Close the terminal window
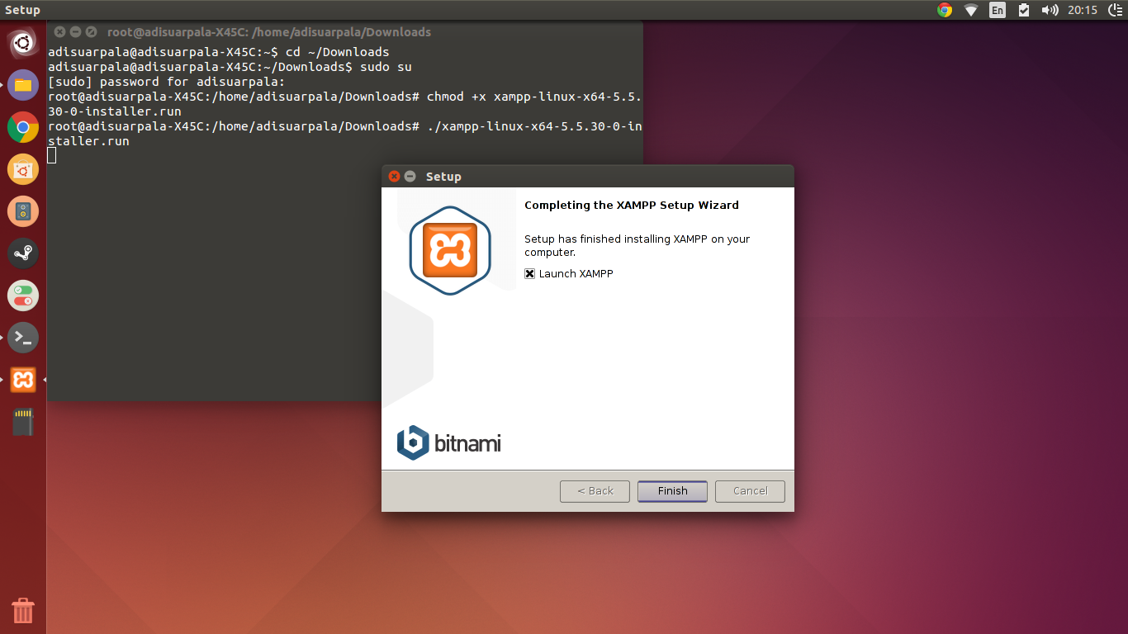Screen dimensions: 1128x634 click(x=59, y=32)
